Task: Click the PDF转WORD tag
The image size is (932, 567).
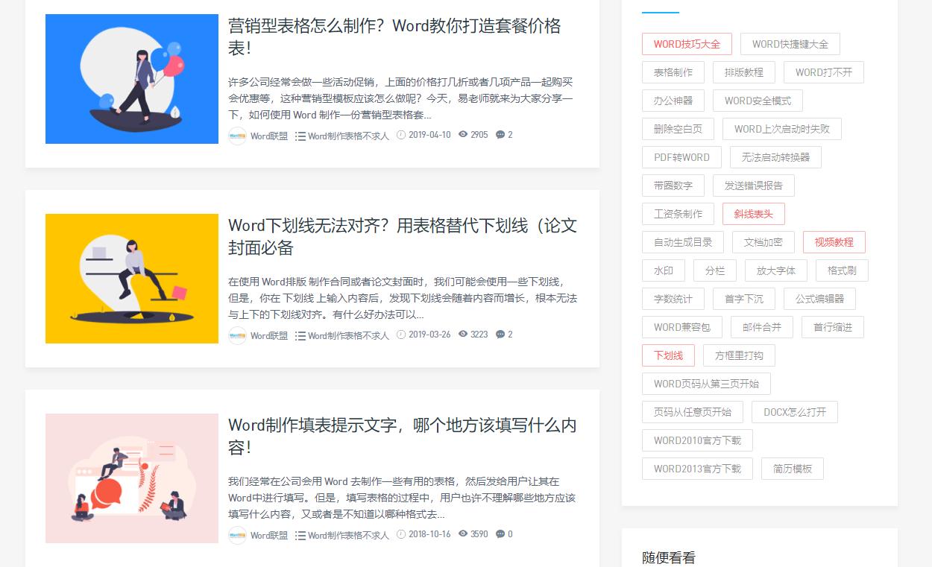Action: [x=681, y=157]
